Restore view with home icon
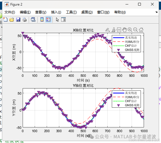161x143 pixels. [141, 30]
